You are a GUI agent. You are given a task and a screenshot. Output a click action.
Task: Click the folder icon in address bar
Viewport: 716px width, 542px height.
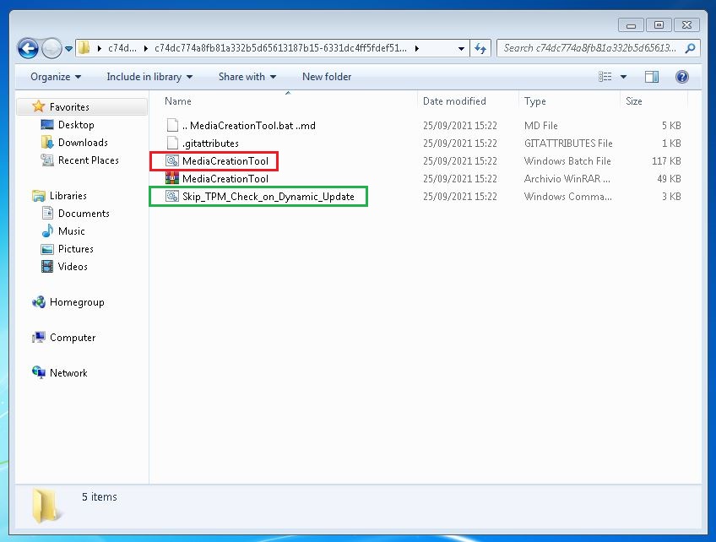(84, 47)
